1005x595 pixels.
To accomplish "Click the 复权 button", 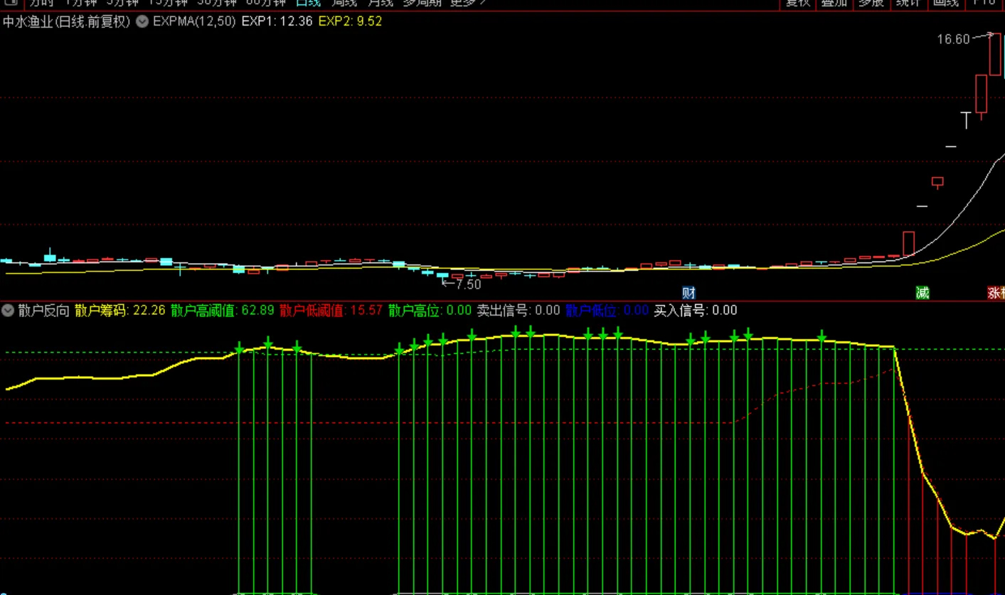I will click(797, 3).
